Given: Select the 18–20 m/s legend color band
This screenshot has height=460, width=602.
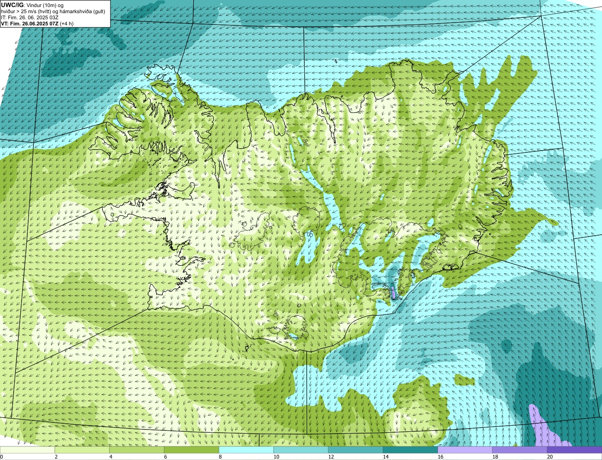Looking at the screenshot, I should (x=520, y=450).
